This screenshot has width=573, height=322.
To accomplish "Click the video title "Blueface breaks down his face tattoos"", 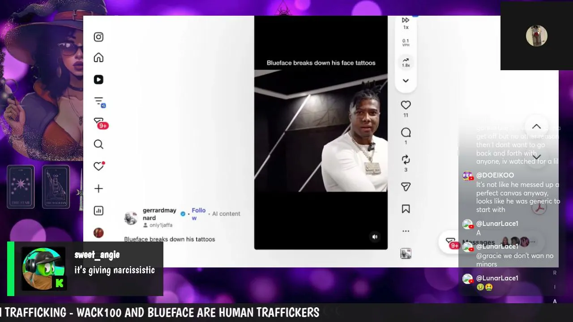I will 321,63.
